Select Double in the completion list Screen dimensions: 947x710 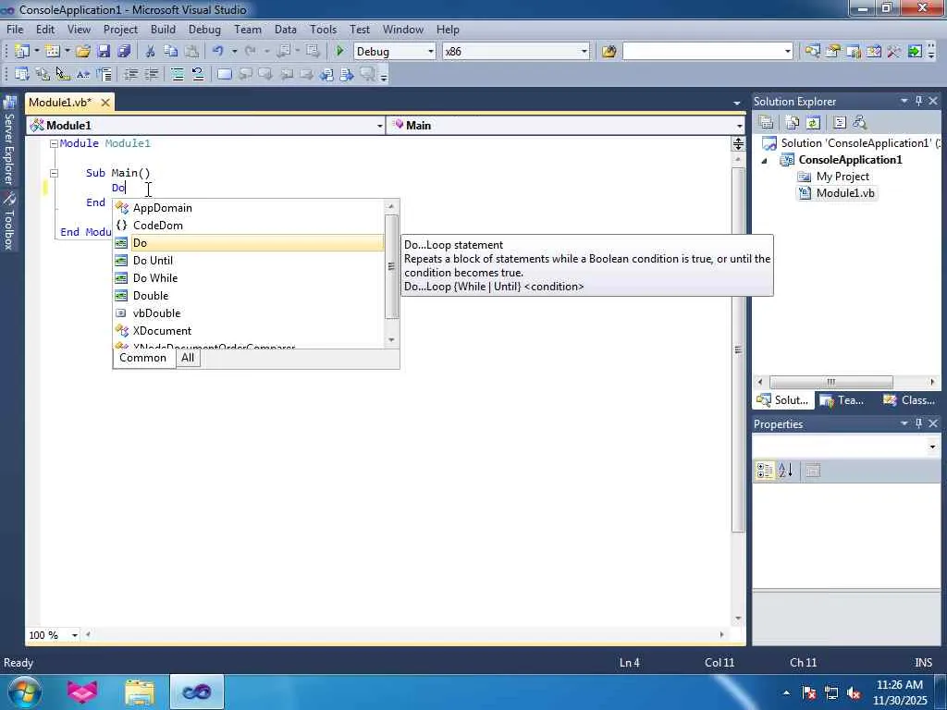coord(249,295)
